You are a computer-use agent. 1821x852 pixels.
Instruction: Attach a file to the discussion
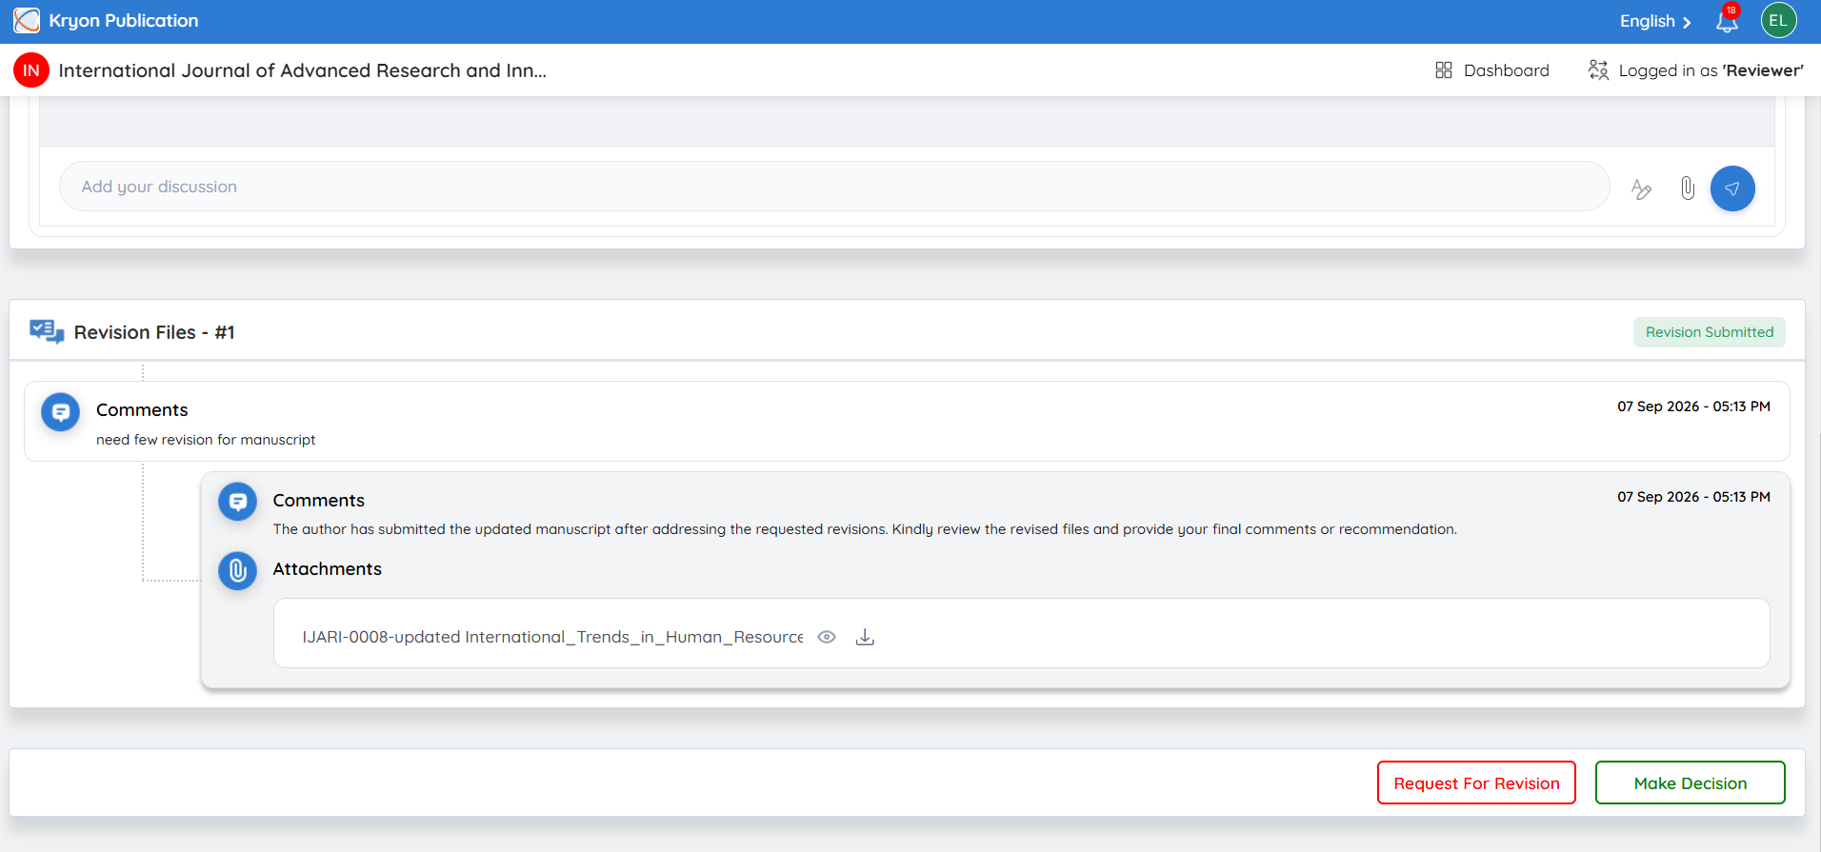pyautogui.click(x=1688, y=188)
